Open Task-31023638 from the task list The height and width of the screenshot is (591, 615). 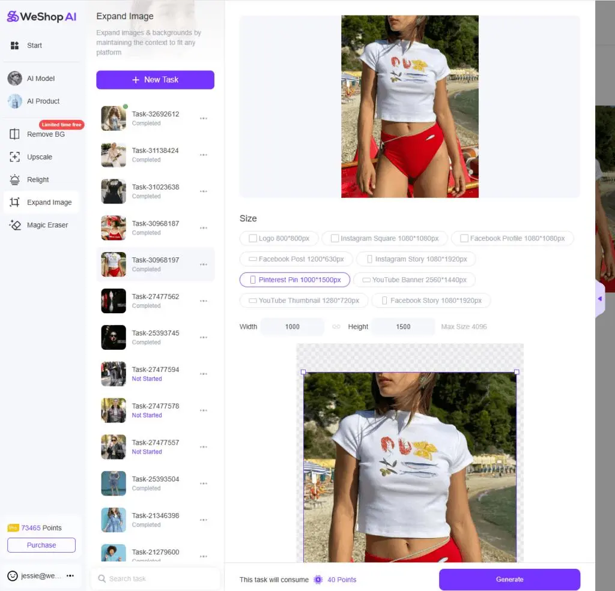coord(156,191)
